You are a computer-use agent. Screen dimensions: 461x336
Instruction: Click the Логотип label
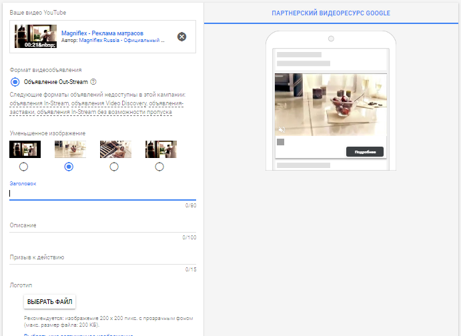[21, 285]
